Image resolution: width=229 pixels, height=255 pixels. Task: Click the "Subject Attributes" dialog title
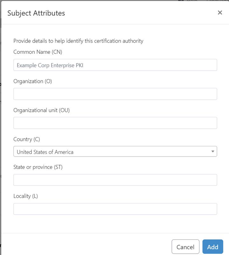pos(36,13)
